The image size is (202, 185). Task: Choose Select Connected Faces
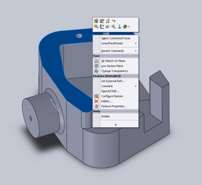coord(116,38)
